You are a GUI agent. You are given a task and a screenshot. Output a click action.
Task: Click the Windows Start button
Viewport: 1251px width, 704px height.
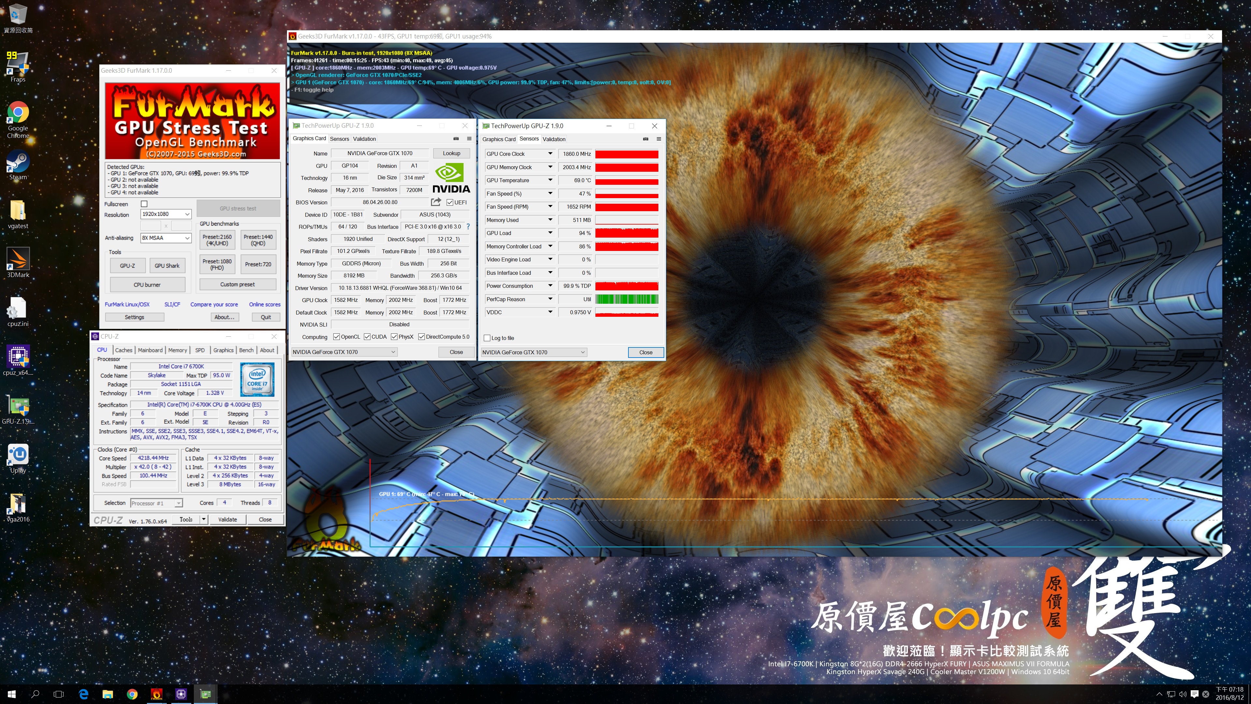[x=12, y=694]
